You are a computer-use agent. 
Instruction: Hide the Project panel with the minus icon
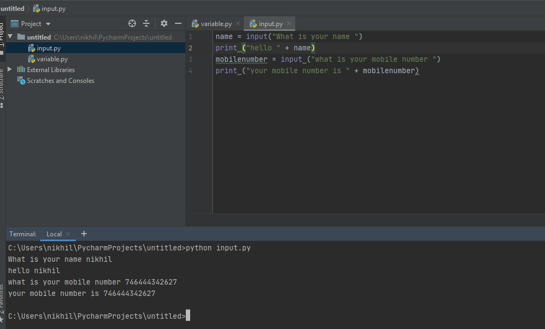(178, 24)
